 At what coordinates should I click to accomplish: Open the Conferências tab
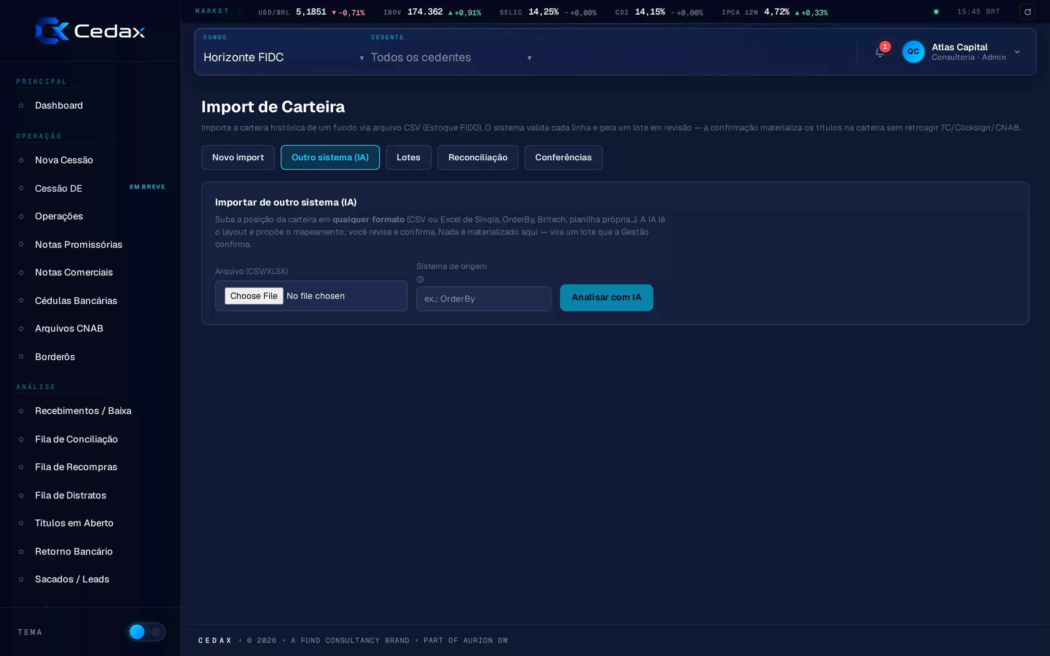tap(563, 157)
